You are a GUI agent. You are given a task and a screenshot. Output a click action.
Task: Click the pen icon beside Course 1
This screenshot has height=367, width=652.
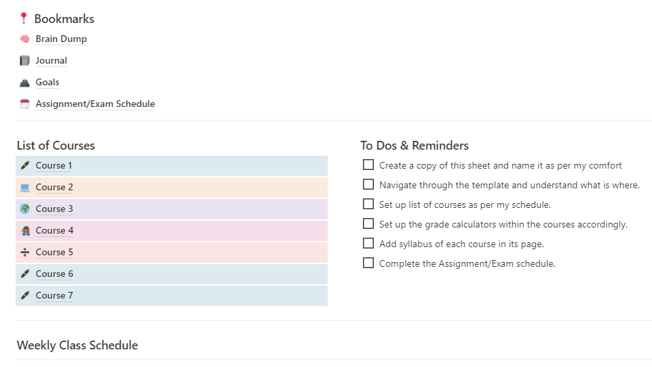24,166
